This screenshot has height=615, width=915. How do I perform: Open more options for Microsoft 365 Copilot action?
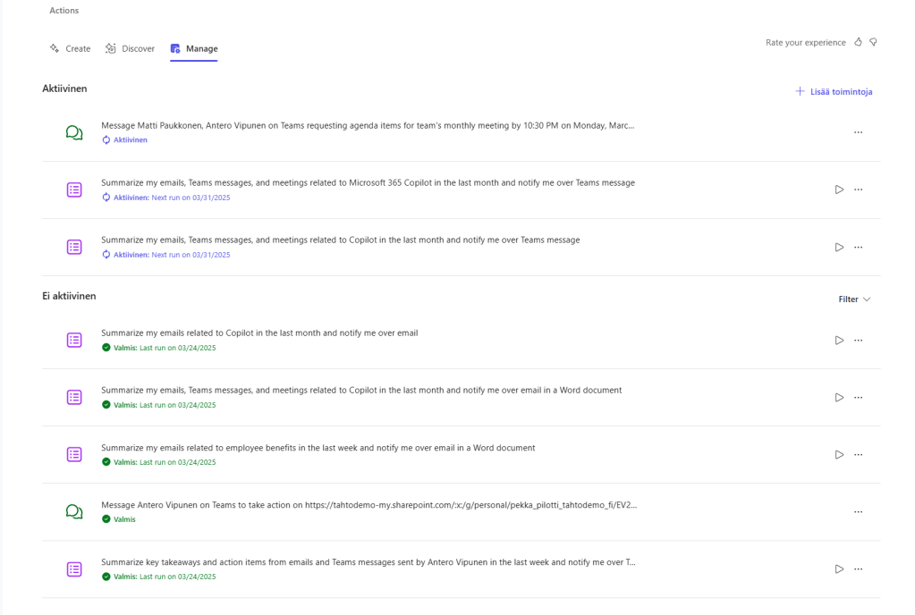click(x=858, y=190)
